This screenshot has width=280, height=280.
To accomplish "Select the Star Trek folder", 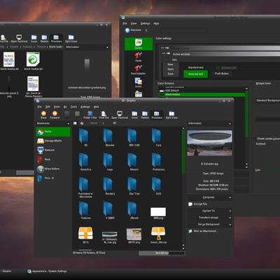I will tap(133, 185).
